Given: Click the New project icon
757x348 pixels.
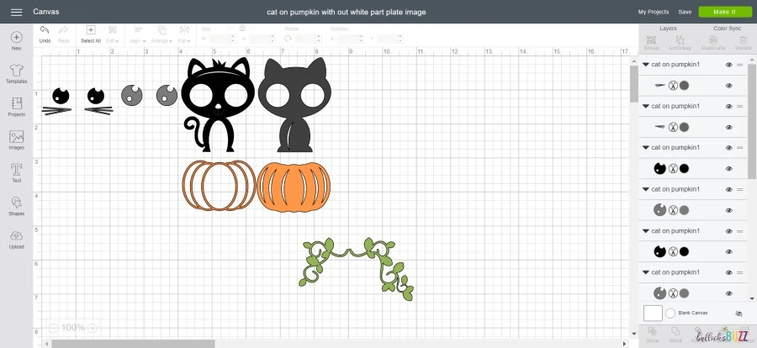Looking at the screenshot, I should click(x=17, y=37).
